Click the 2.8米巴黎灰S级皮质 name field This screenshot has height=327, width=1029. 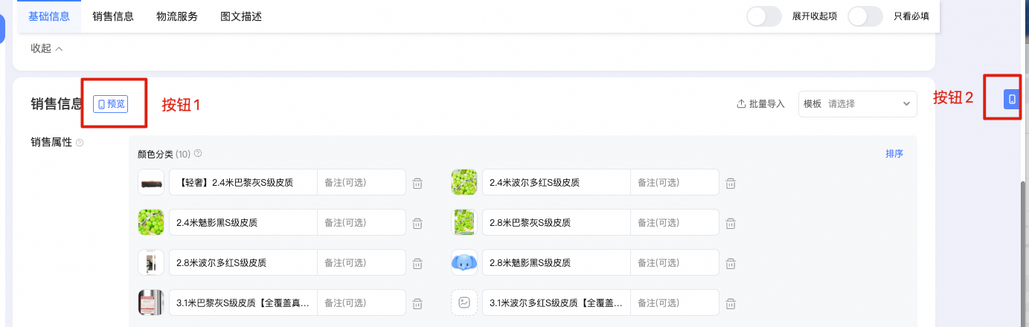pyautogui.click(x=557, y=222)
